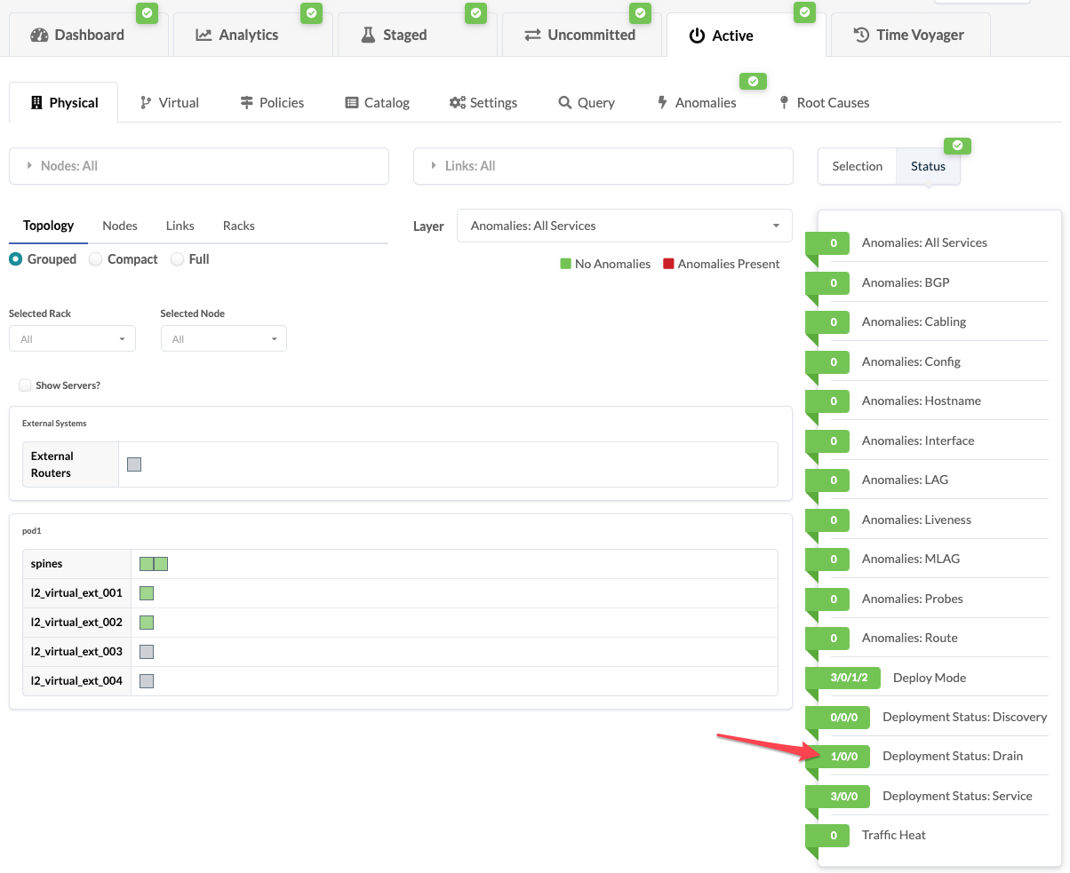
Task: Switch to the Racks view tab
Action: (239, 226)
